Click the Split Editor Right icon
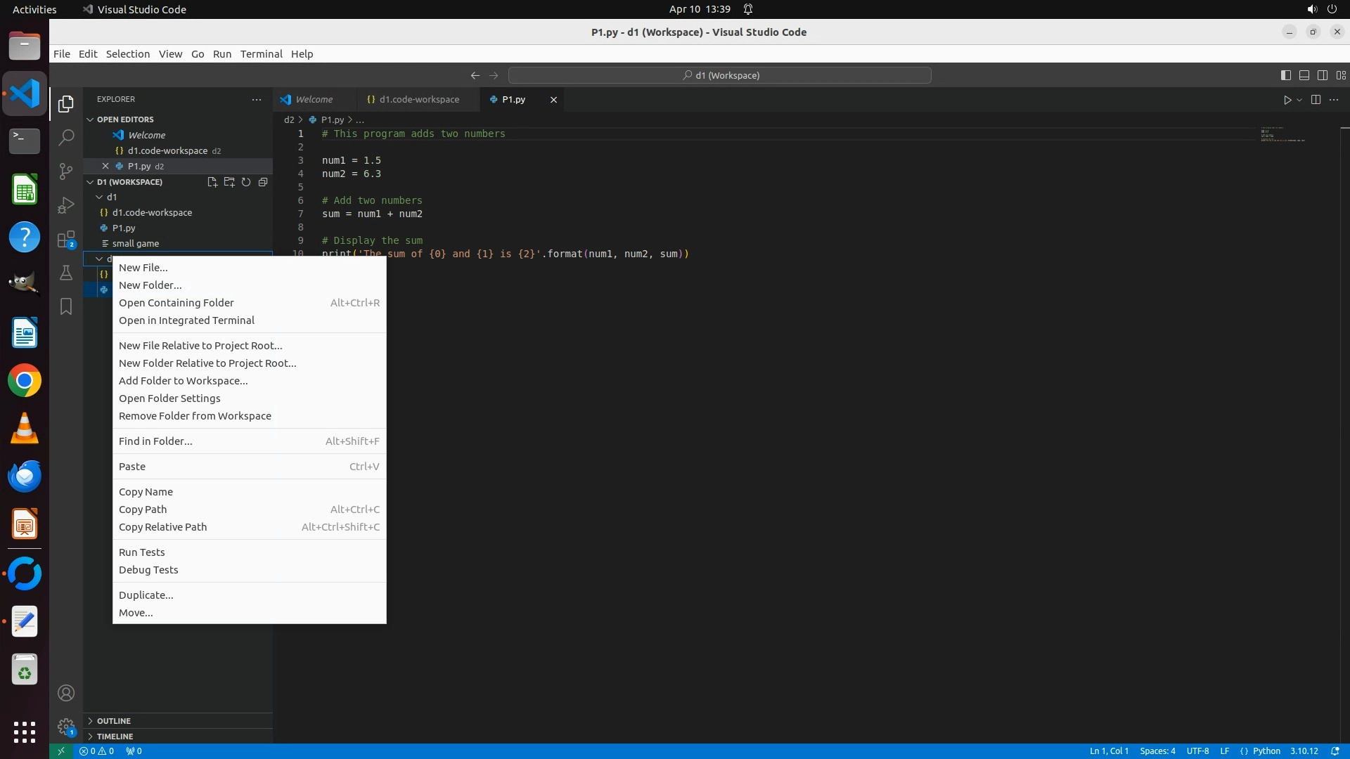The height and width of the screenshot is (759, 1350). pyautogui.click(x=1316, y=100)
